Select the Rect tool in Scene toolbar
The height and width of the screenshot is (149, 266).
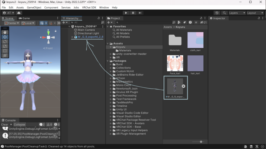click(5, 51)
